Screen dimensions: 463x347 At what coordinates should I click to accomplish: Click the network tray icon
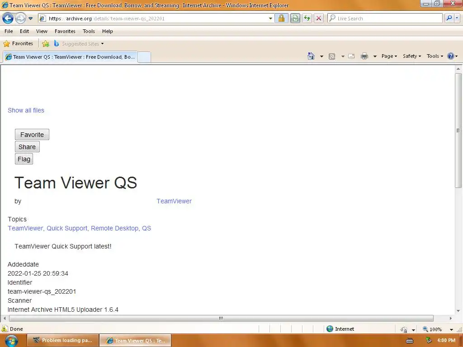pyautogui.click(x=429, y=341)
